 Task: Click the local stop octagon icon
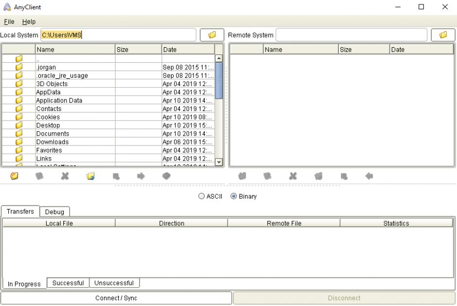[x=166, y=176]
